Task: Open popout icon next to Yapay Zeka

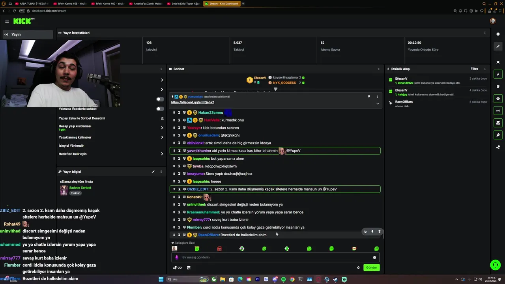Action: (x=162, y=118)
